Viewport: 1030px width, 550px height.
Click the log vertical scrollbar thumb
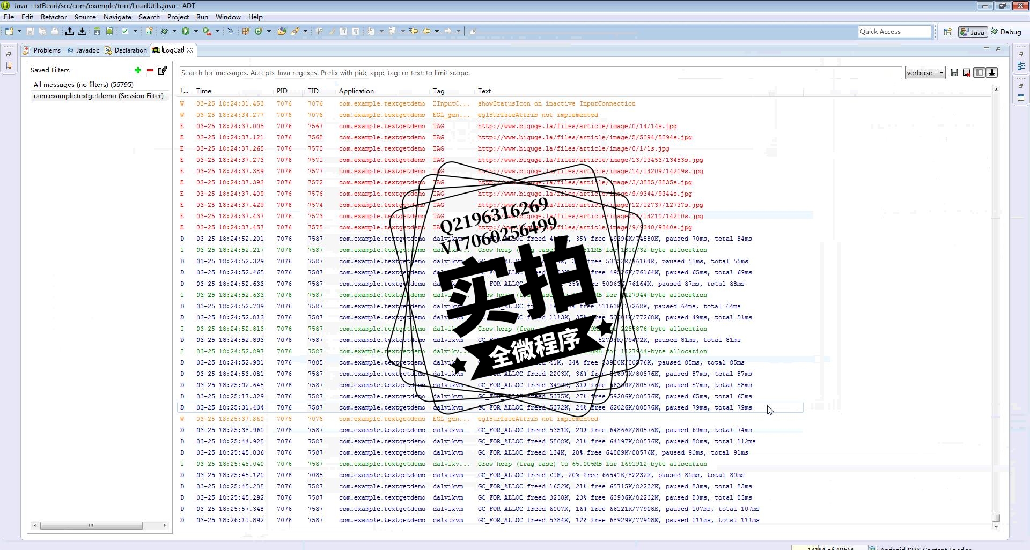(996, 517)
